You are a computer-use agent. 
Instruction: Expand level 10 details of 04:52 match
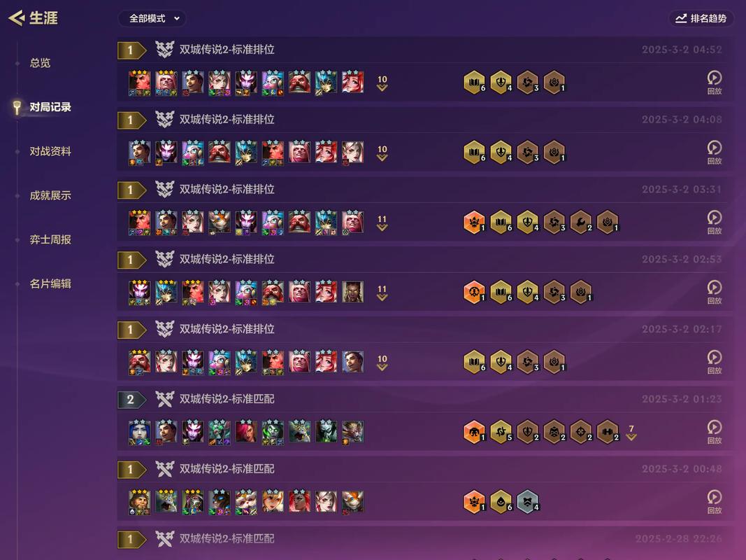382,83
